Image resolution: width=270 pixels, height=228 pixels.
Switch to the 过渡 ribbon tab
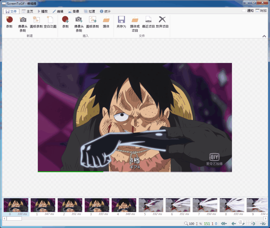[89, 11]
